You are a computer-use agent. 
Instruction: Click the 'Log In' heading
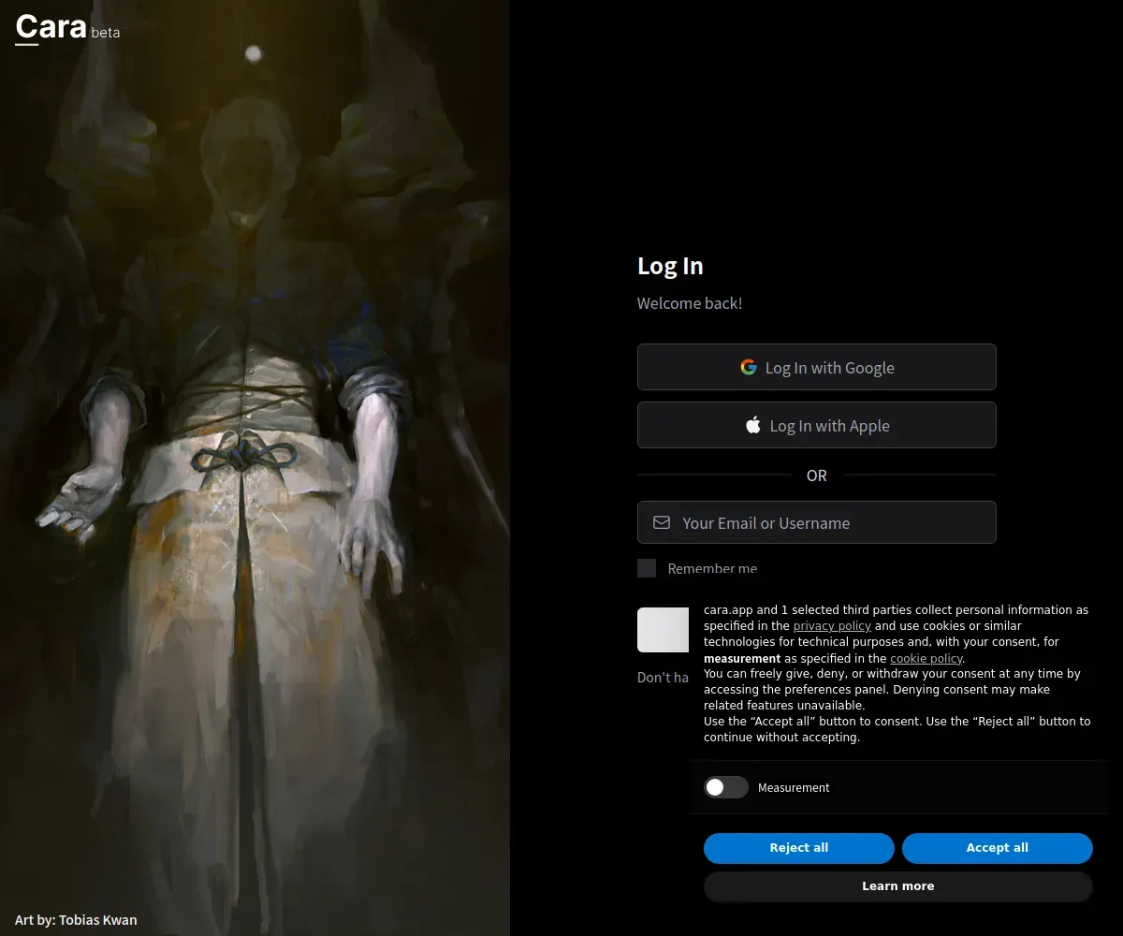(x=670, y=266)
